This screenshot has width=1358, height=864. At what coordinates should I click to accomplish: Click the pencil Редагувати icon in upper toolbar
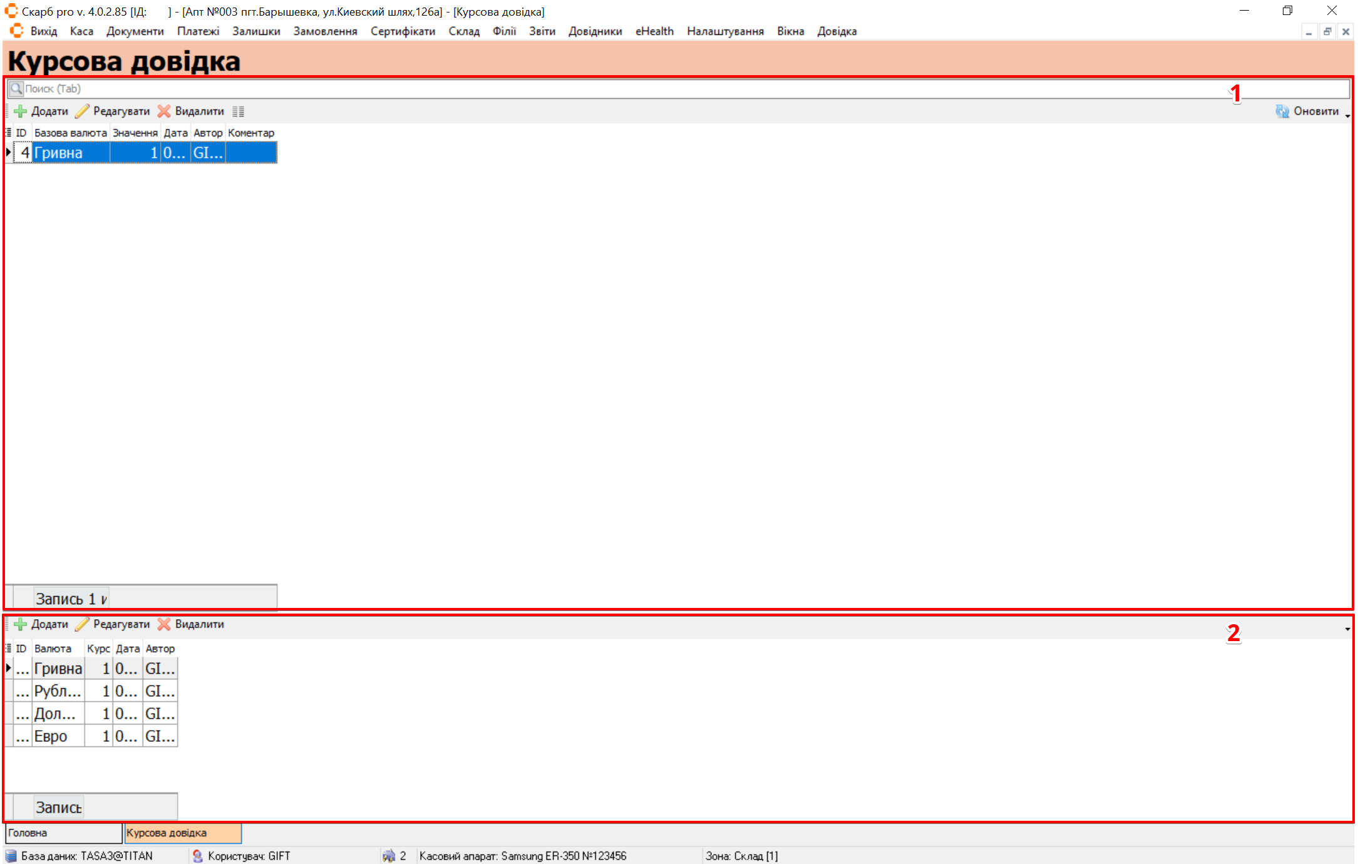pyautogui.click(x=82, y=111)
